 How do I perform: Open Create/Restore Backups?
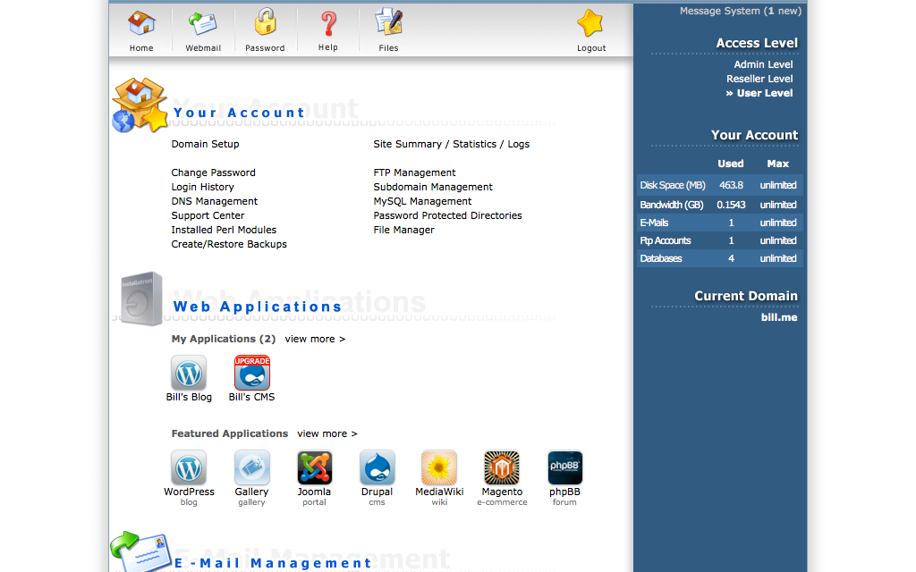click(229, 245)
